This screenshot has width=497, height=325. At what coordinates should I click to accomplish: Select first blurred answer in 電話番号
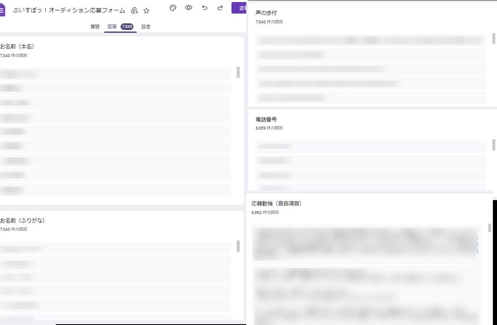click(x=371, y=146)
